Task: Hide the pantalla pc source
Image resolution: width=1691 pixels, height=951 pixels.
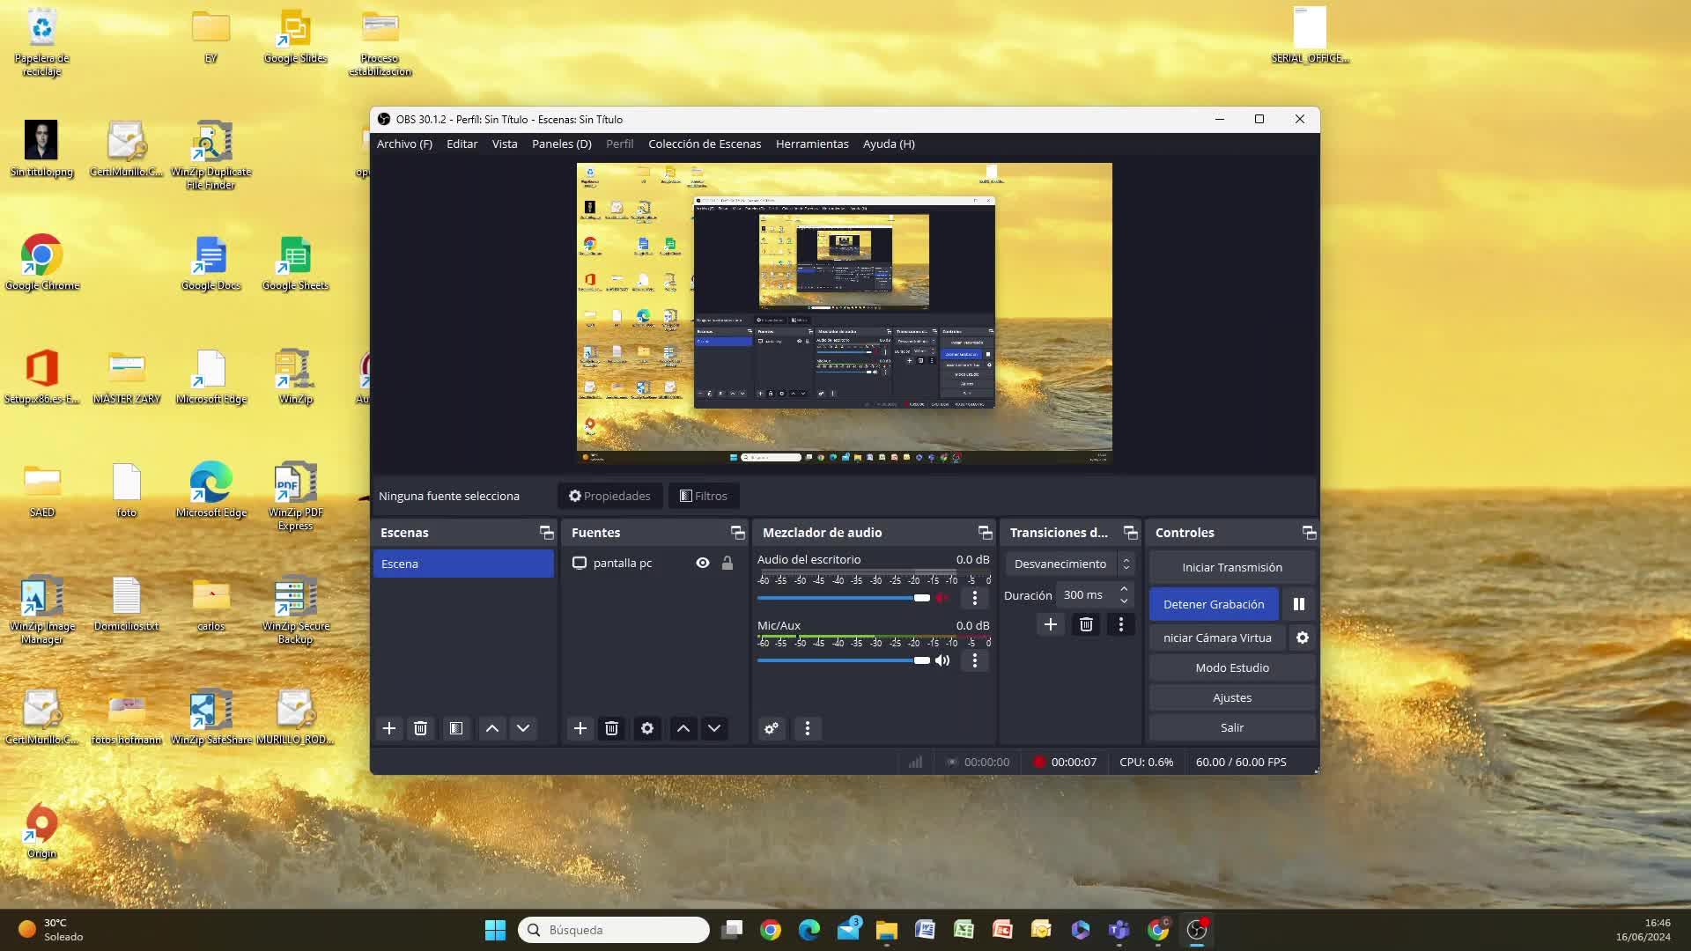Action: coord(703,563)
